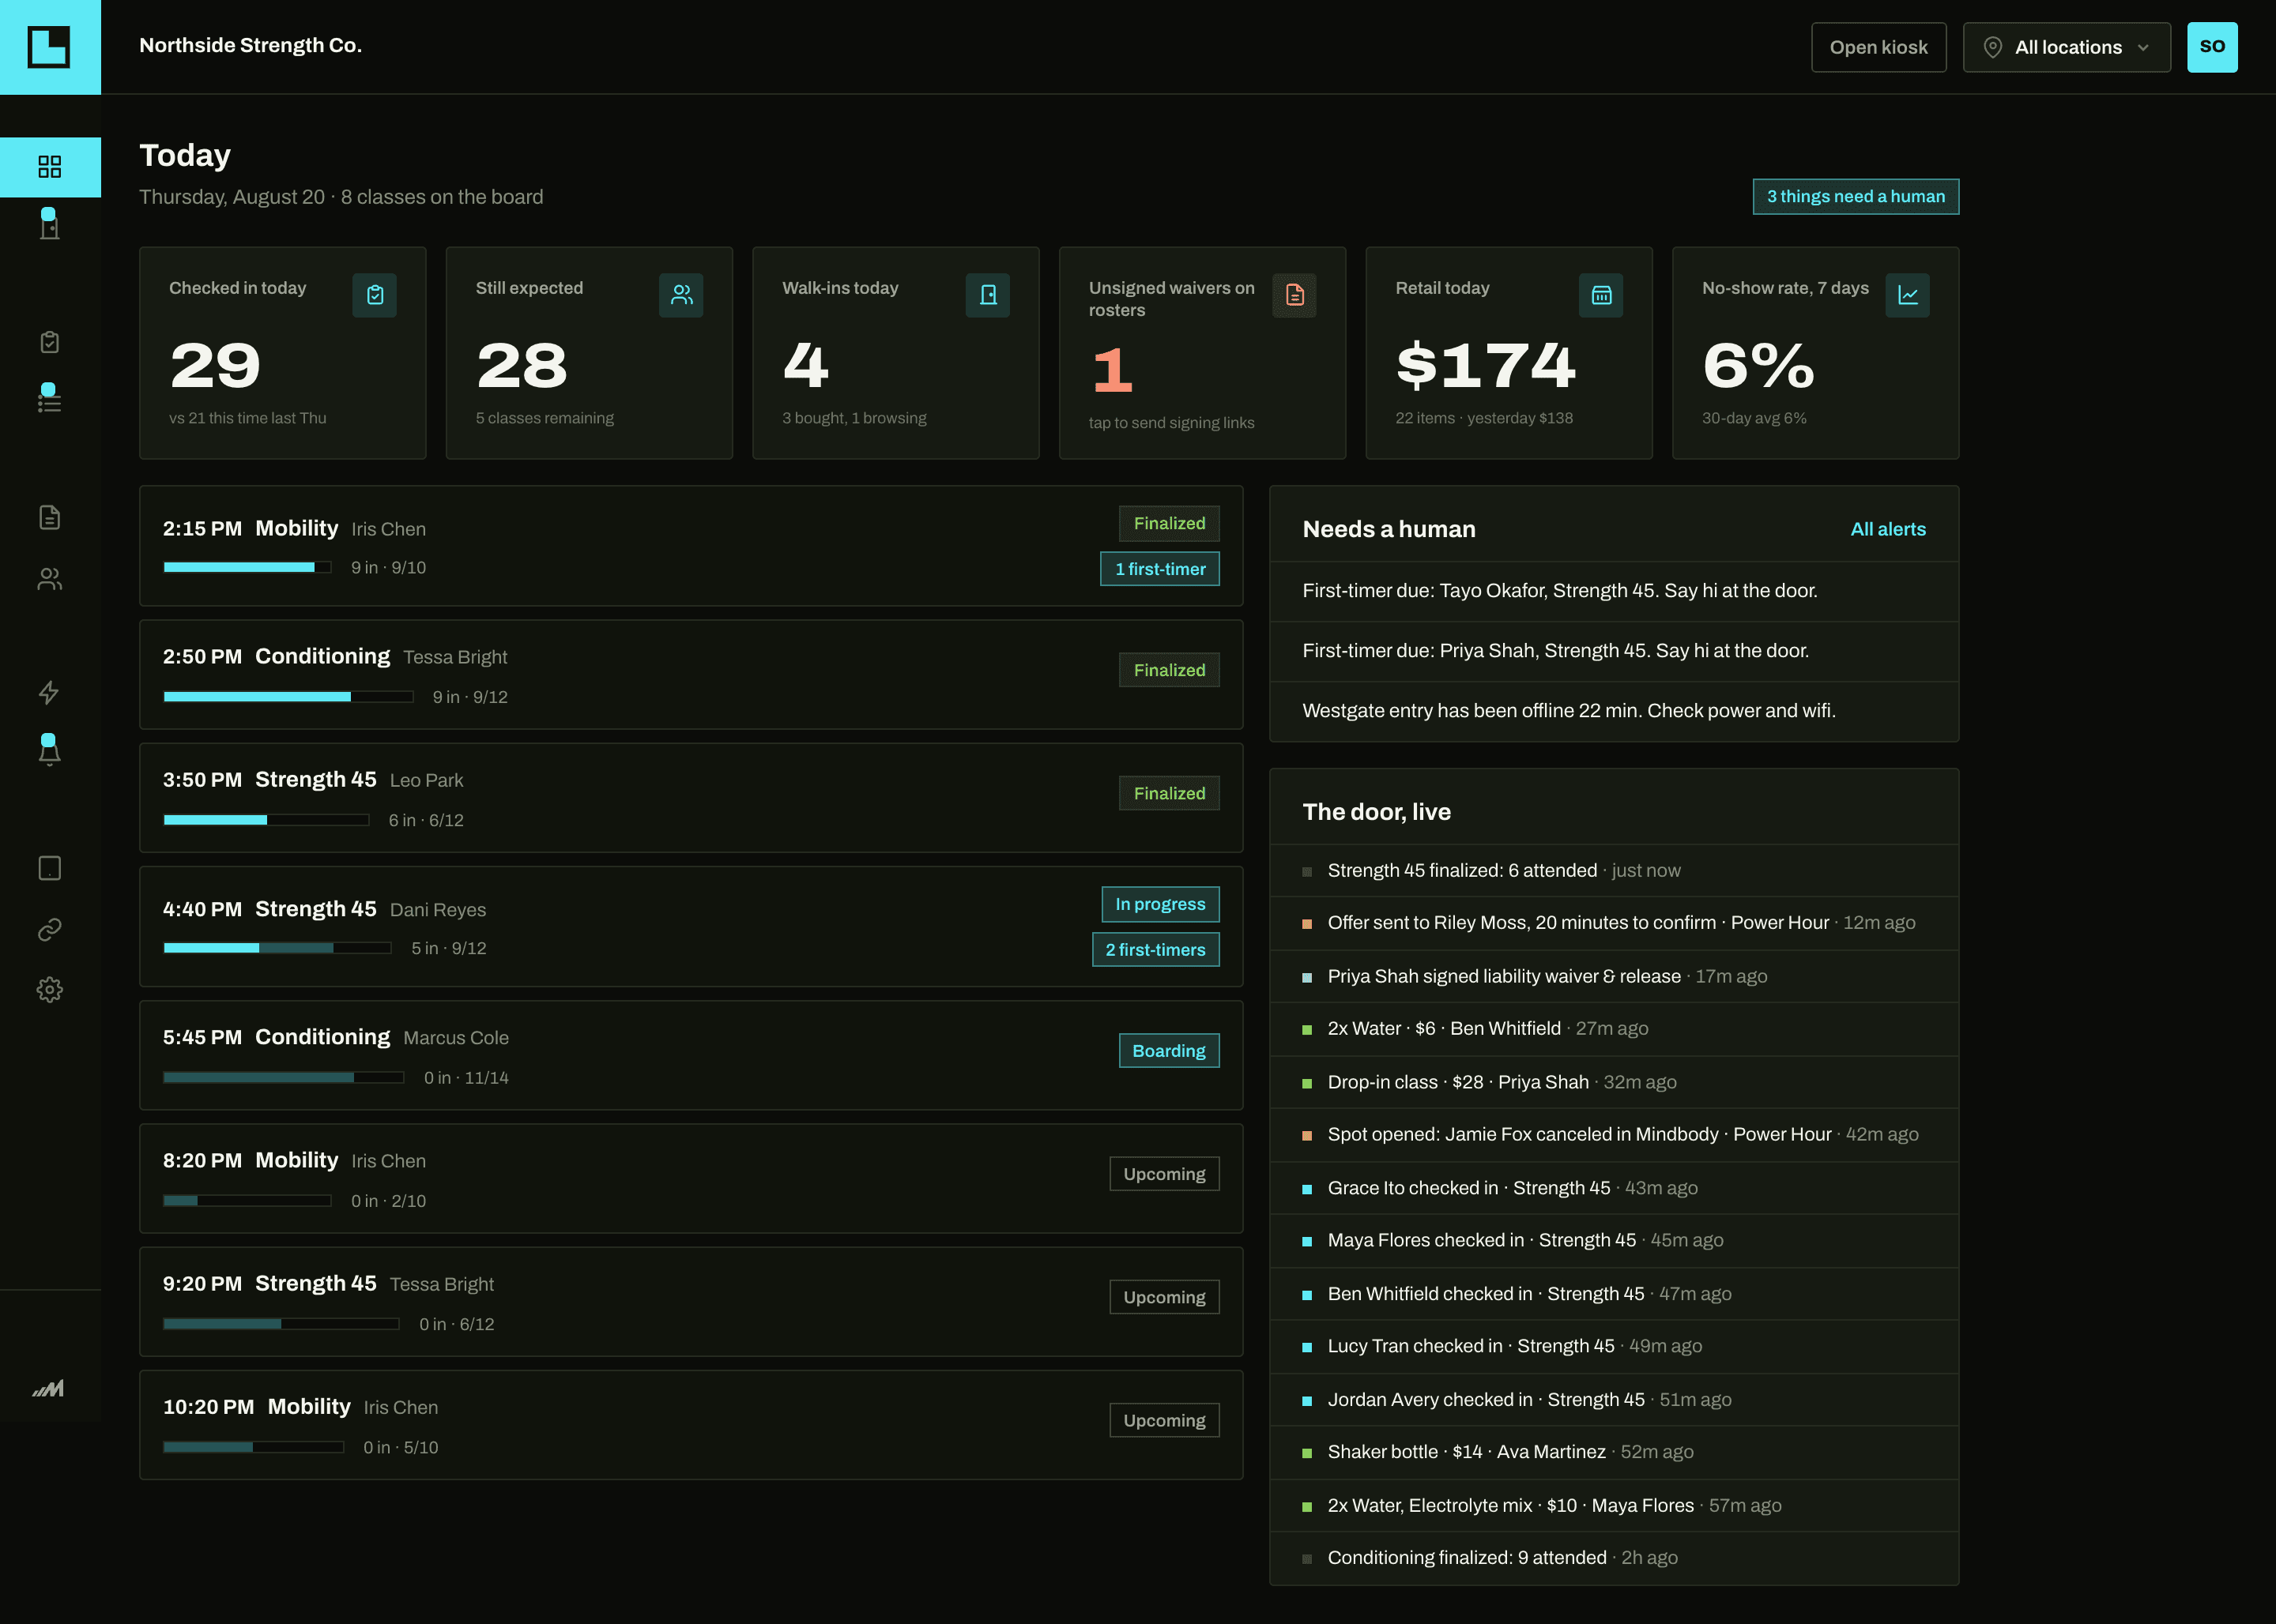This screenshot has width=2276, height=1624.
Task: Click the Jamie Fox canceled feed entry
Action: coord(1614,1135)
